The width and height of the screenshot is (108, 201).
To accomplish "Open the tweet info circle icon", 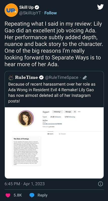I will tap(100, 184).
